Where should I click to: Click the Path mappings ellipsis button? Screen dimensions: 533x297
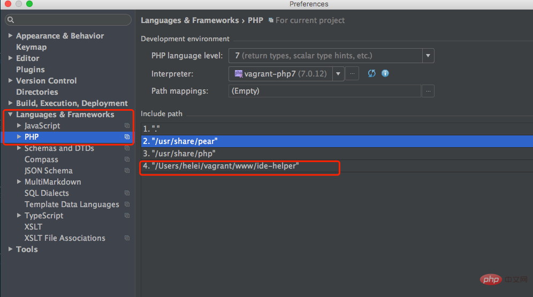pos(428,91)
